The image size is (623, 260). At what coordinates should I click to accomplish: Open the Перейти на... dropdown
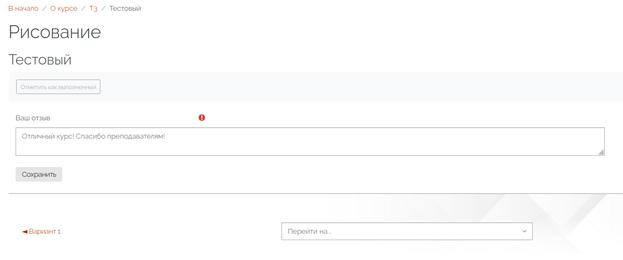click(x=407, y=232)
